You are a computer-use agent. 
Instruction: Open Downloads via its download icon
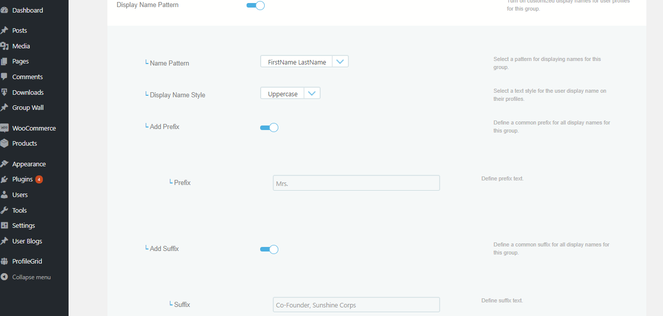6,92
